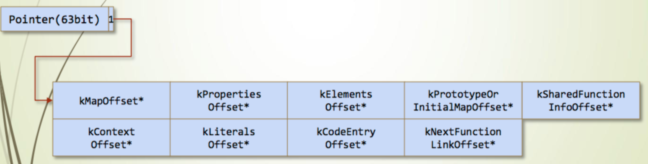Click the kSharedFunction InfoOffset* cell

pos(581,100)
